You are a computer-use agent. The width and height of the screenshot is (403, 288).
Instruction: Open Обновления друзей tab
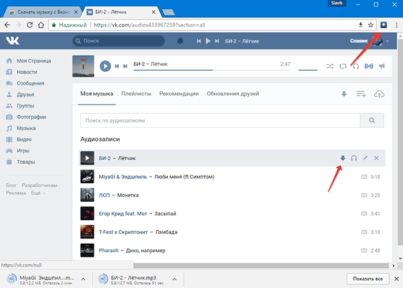[233, 94]
